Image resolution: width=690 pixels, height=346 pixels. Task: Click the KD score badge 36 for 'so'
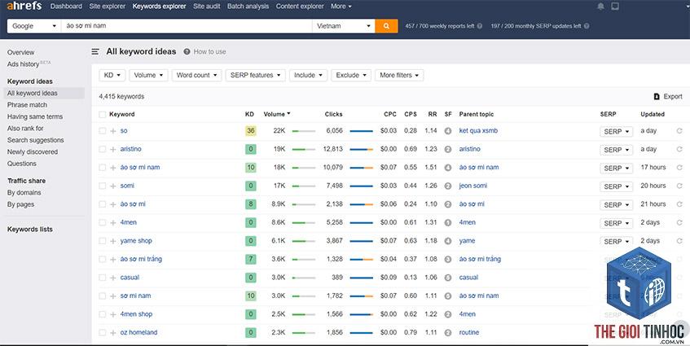click(x=250, y=131)
